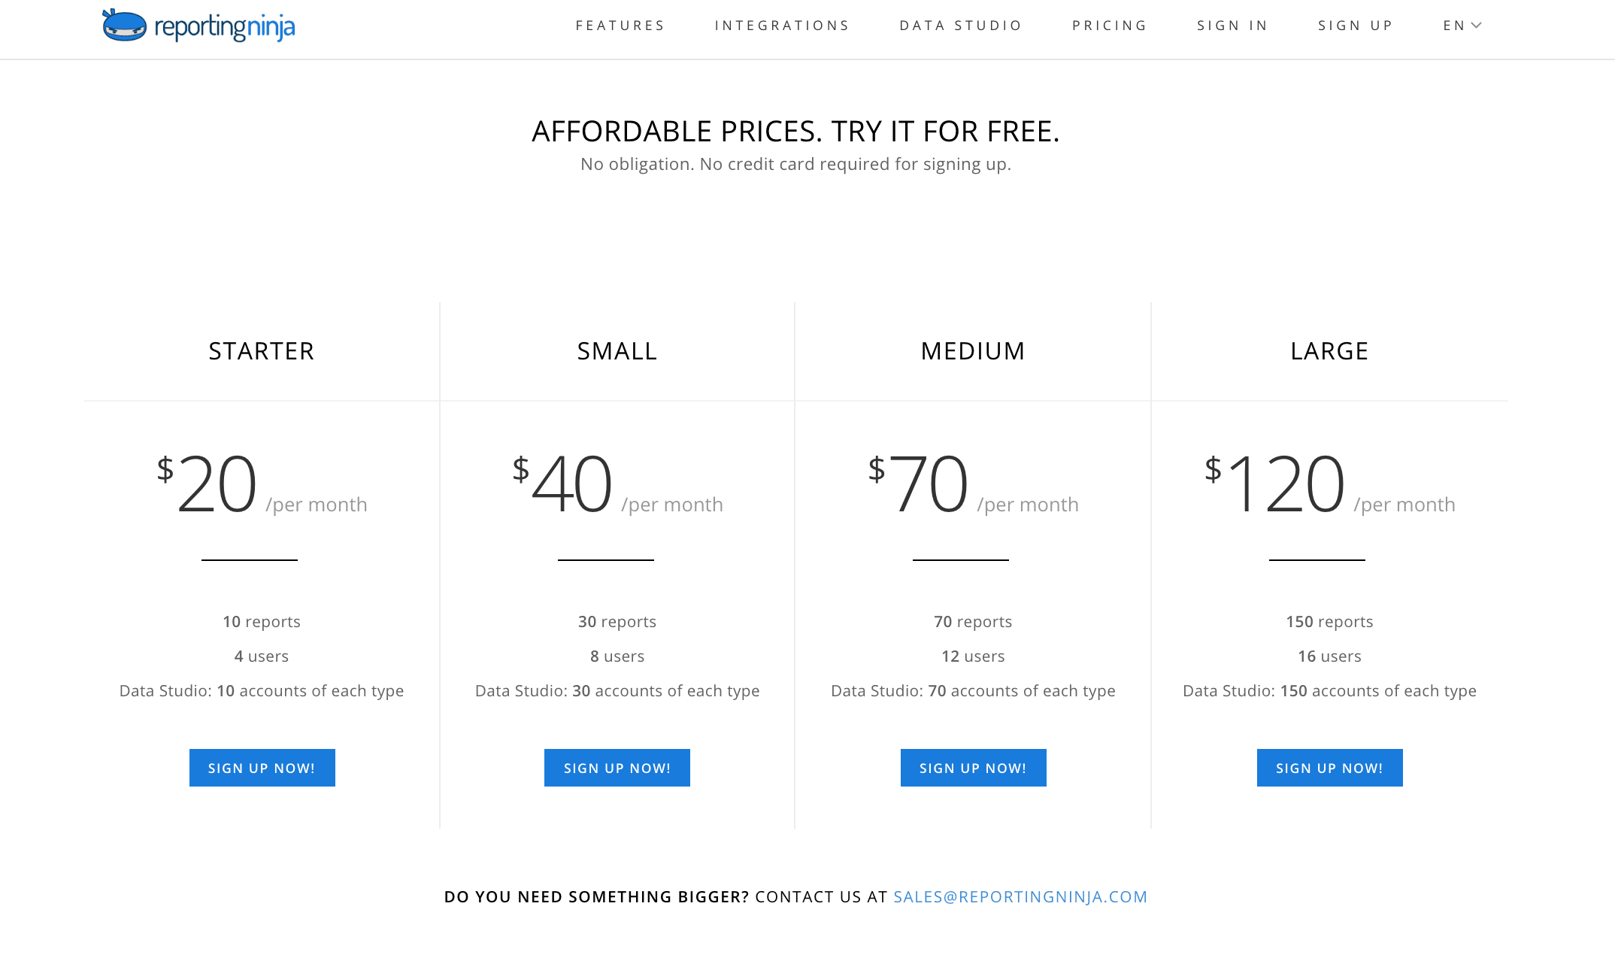This screenshot has height=961, width=1615.
Task: Sign up now for the Large plan
Action: 1330,768
